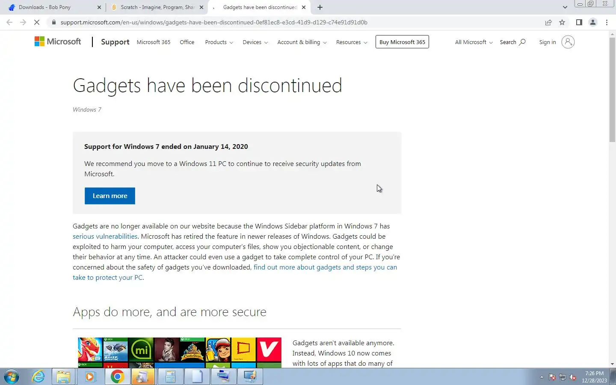This screenshot has width=616, height=385.
Task: Open installer disc box taskbar icon
Action: 143,377
